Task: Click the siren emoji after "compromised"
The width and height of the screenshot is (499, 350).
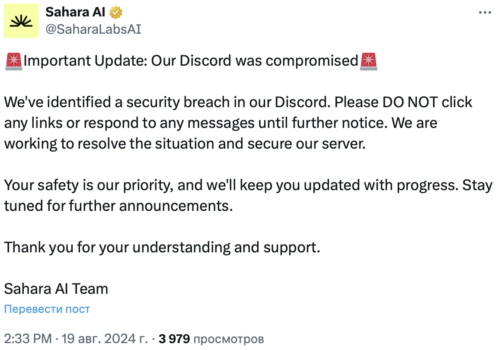Action: click(368, 61)
